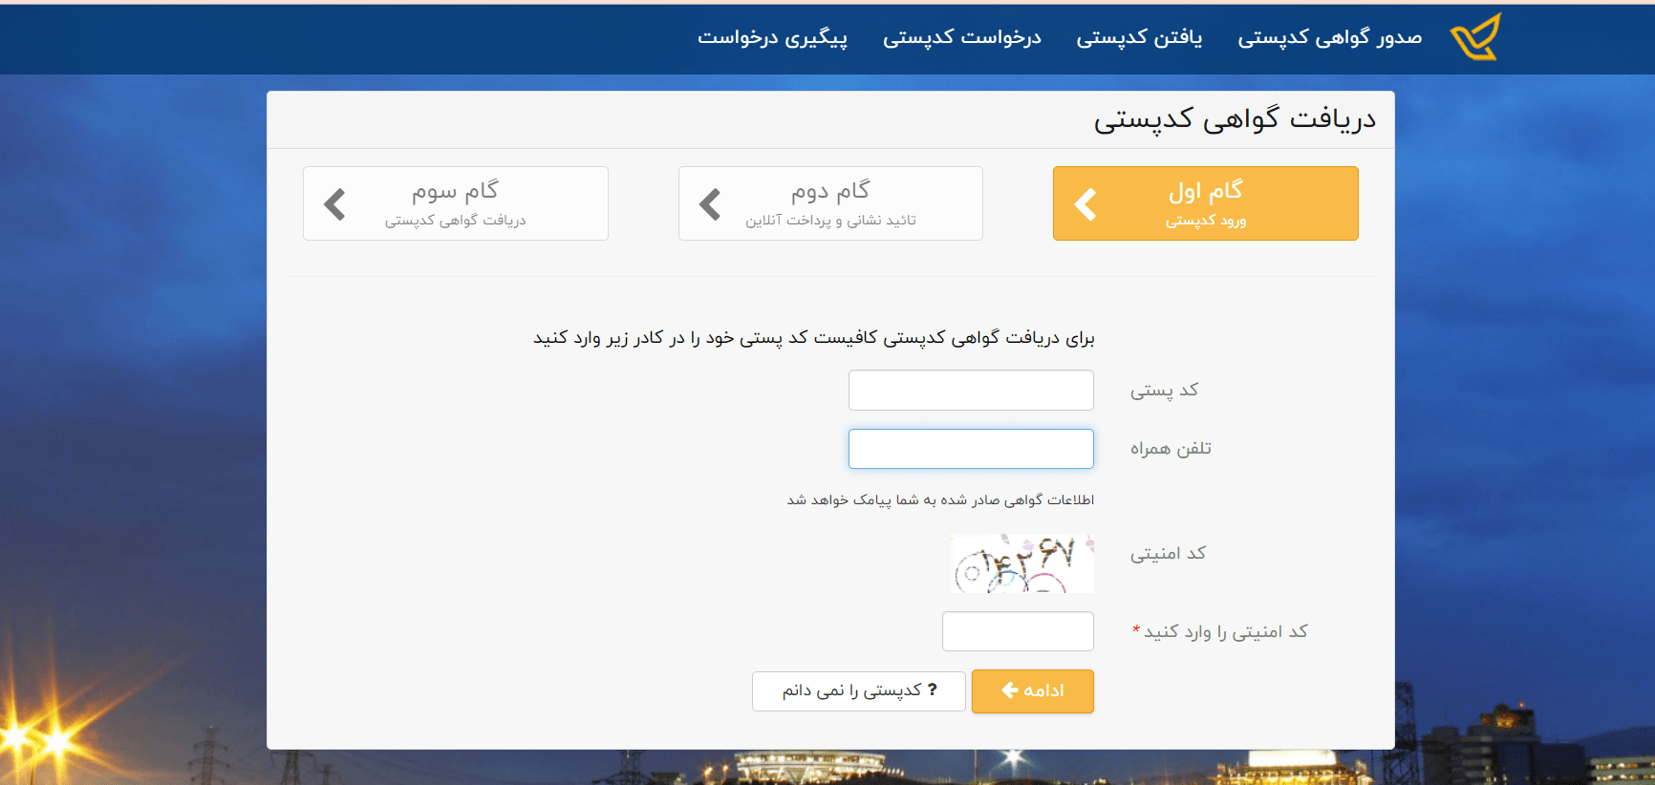Click instruction text برای دریافت گواهی کدپستی
The width and height of the screenshot is (1655, 785).
point(814,338)
